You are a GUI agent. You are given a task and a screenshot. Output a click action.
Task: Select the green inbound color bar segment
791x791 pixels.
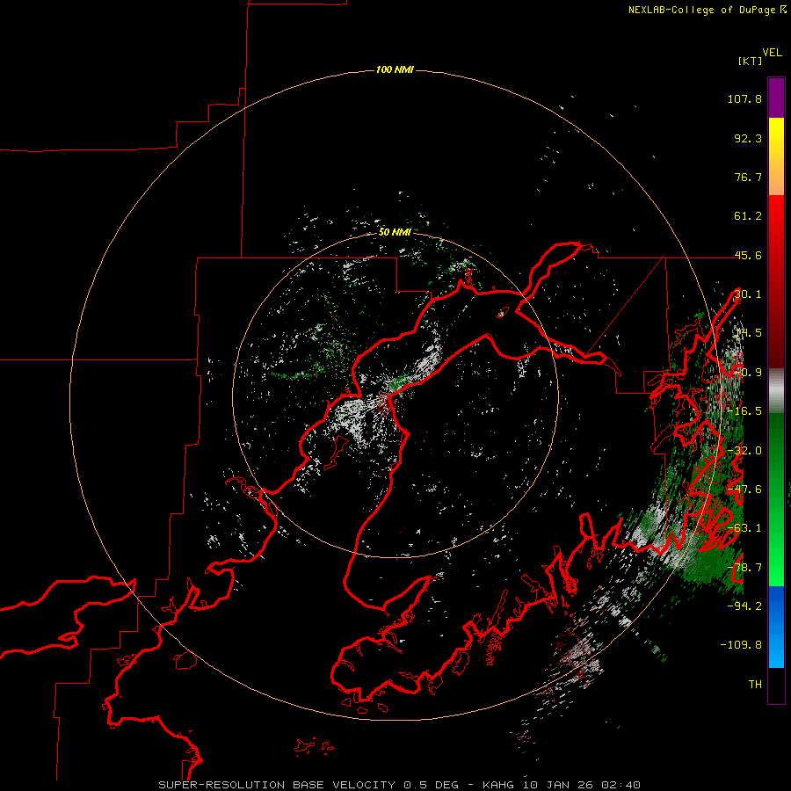776,499
